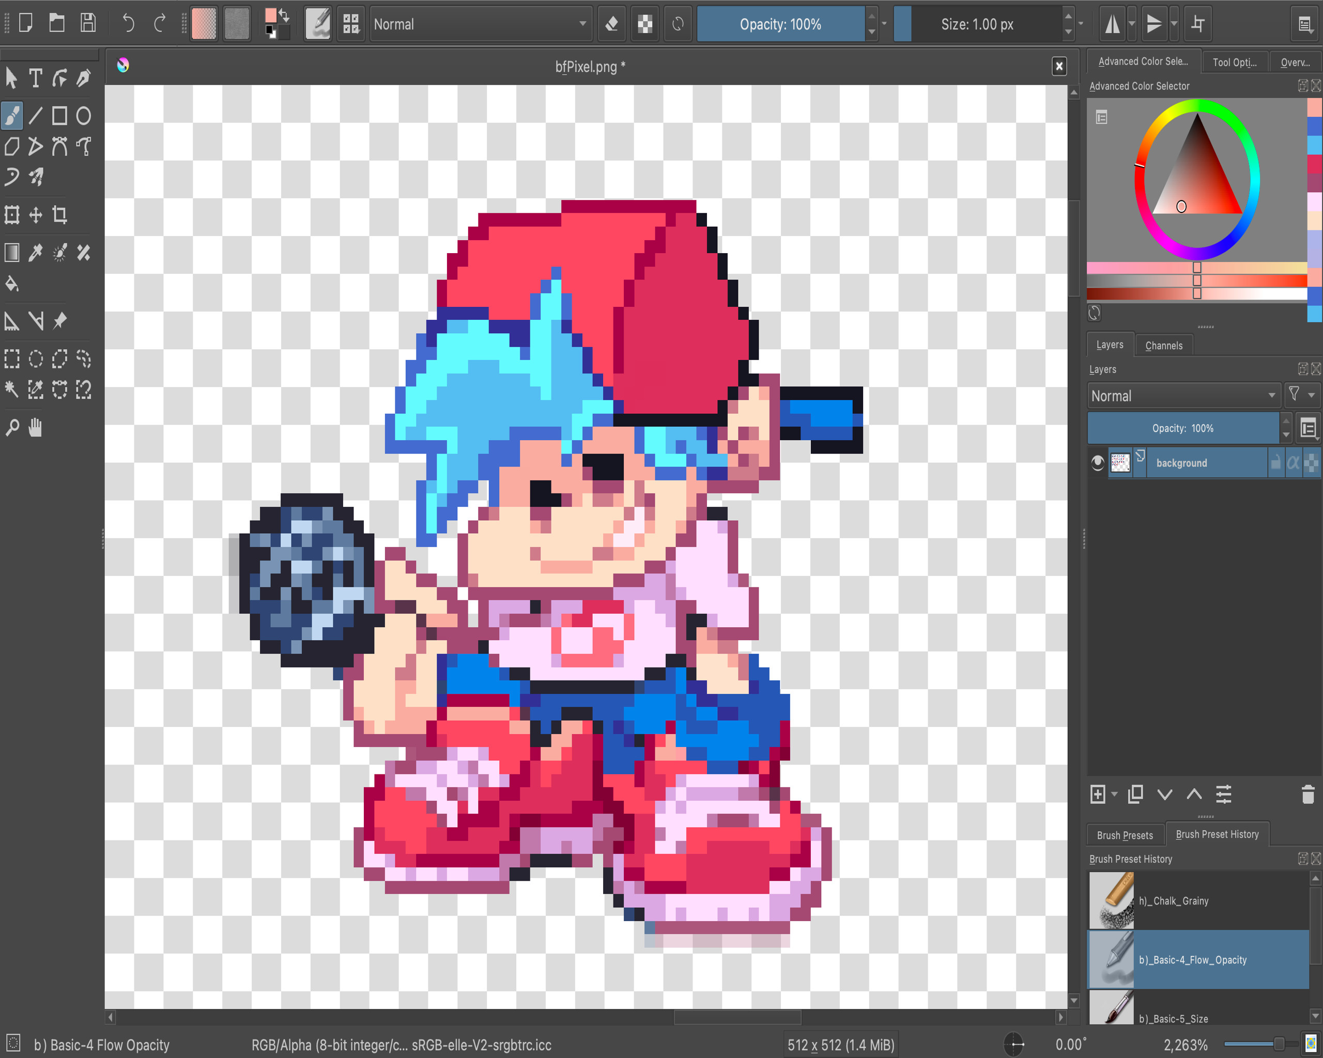Open the add layer dropdown arrow
The image size is (1323, 1058).
click(x=1114, y=794)
